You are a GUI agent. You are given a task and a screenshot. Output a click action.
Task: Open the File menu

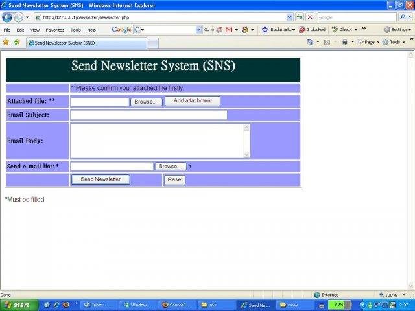[x=7, y=30]
